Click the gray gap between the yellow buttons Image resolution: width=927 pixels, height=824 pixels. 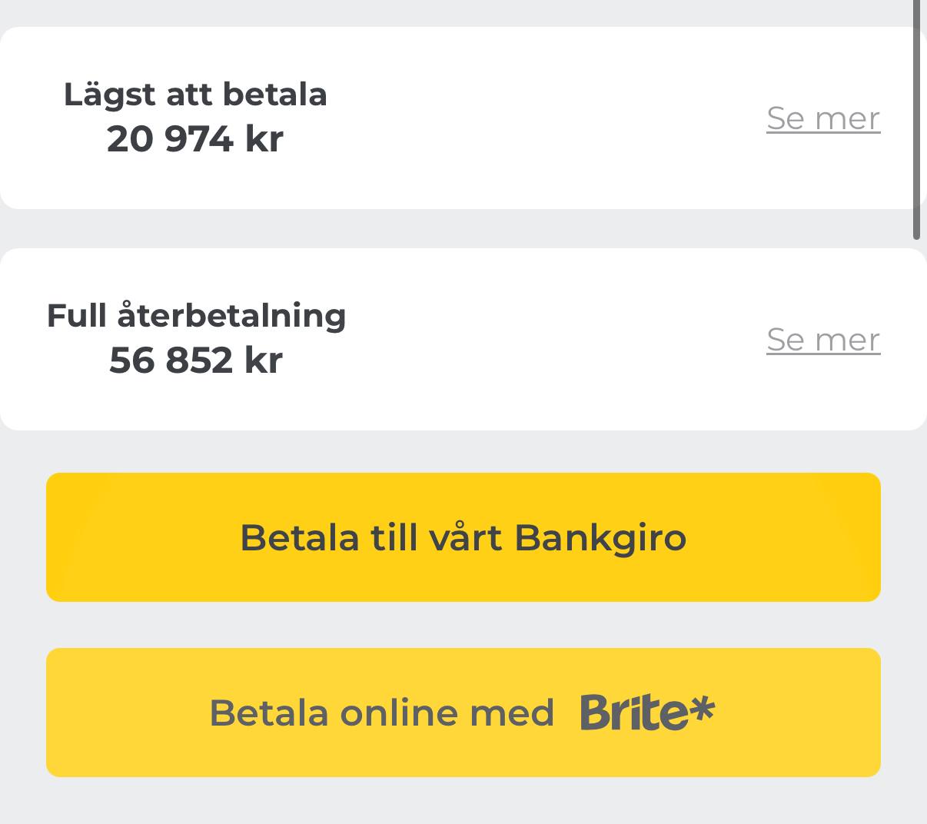(x=461, y=625)
